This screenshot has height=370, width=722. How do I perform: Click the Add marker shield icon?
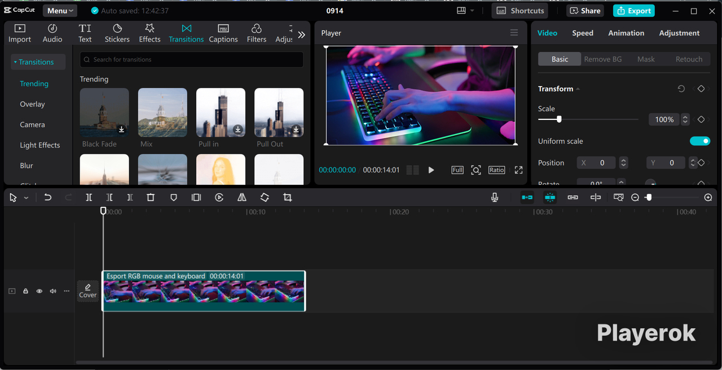click(174, 198)
